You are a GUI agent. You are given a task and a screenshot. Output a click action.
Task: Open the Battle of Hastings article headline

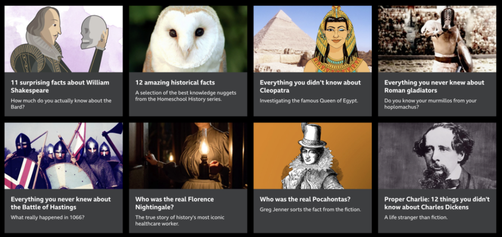[61, 203]
